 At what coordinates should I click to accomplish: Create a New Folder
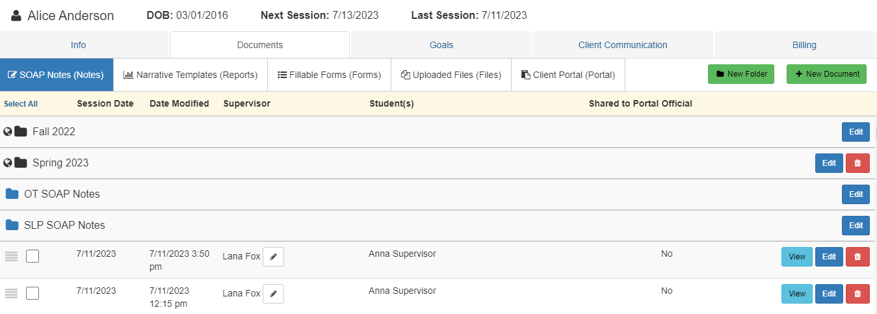click(742, 74)
